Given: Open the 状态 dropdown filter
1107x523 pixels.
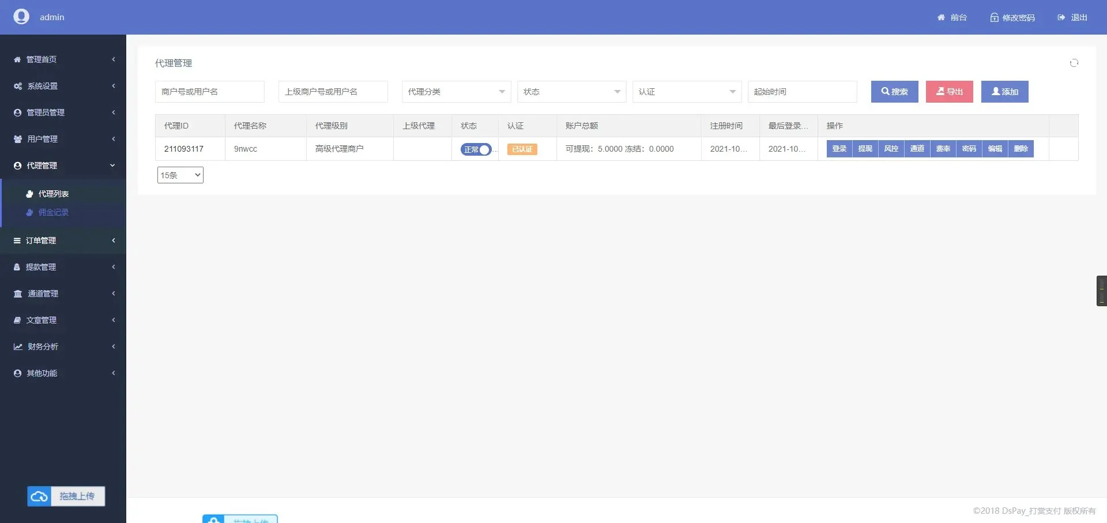Looking at the screenshot, I should coord(571,92).
